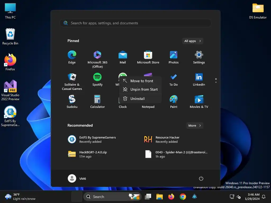This screenshot has height=203, width=271.
Task: Launch Chrome from the taskbar
Action: [x=183, y=197]
